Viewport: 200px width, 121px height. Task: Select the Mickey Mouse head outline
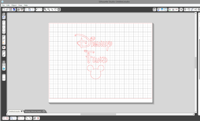pos(96,72)
